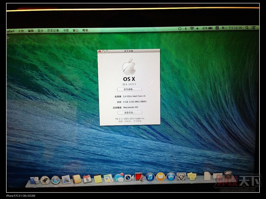Open 文件 menu

21,31
